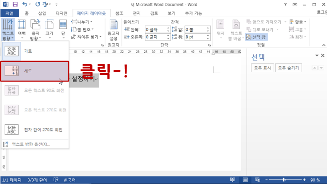327x184 pixels.
Task: Decrease spacing after with stepper down arrow
Action: click(208, 39)
